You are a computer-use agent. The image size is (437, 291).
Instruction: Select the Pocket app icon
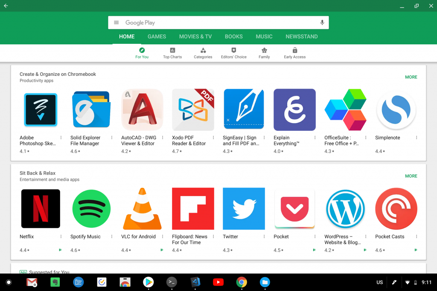coord(294,209)
